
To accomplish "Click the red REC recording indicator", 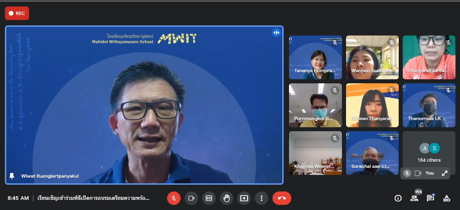I will click(x=17, y=13).
